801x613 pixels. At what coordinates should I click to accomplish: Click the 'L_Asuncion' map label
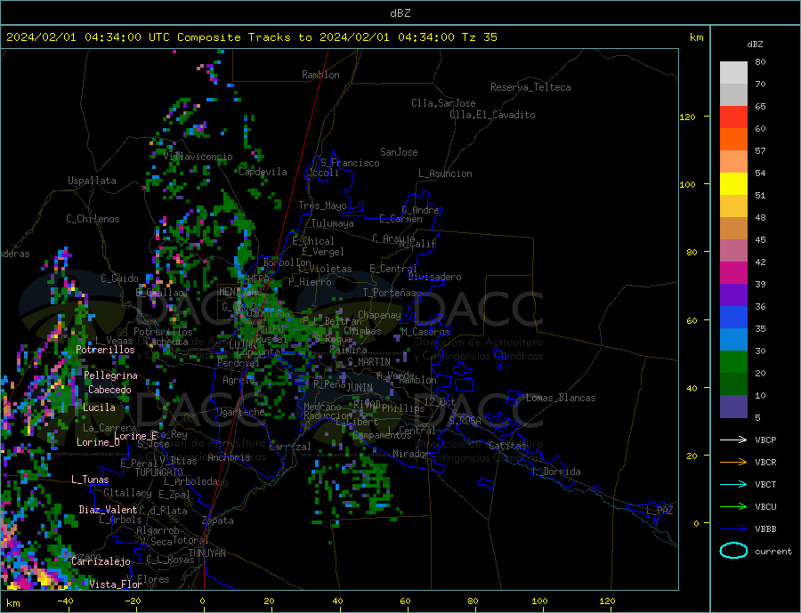pos(445,173)
